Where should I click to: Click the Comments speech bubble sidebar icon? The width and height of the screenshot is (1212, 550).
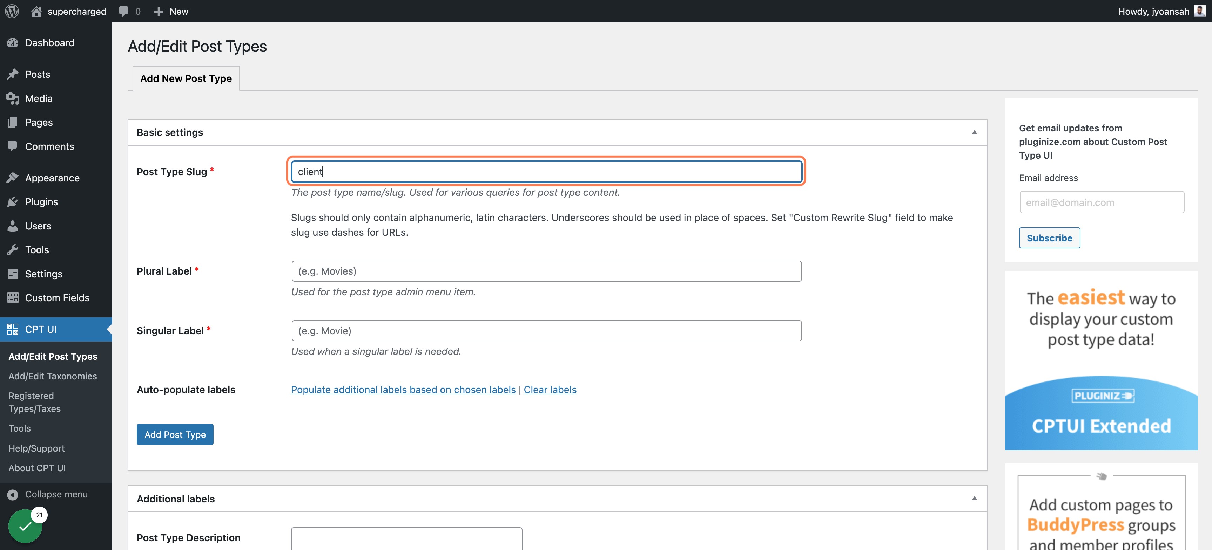(13, 146)
